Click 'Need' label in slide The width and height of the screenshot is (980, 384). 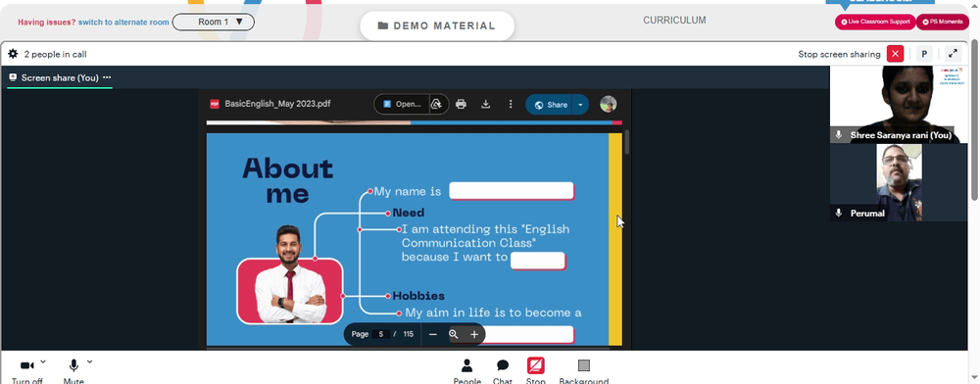(x=408, y=213)
